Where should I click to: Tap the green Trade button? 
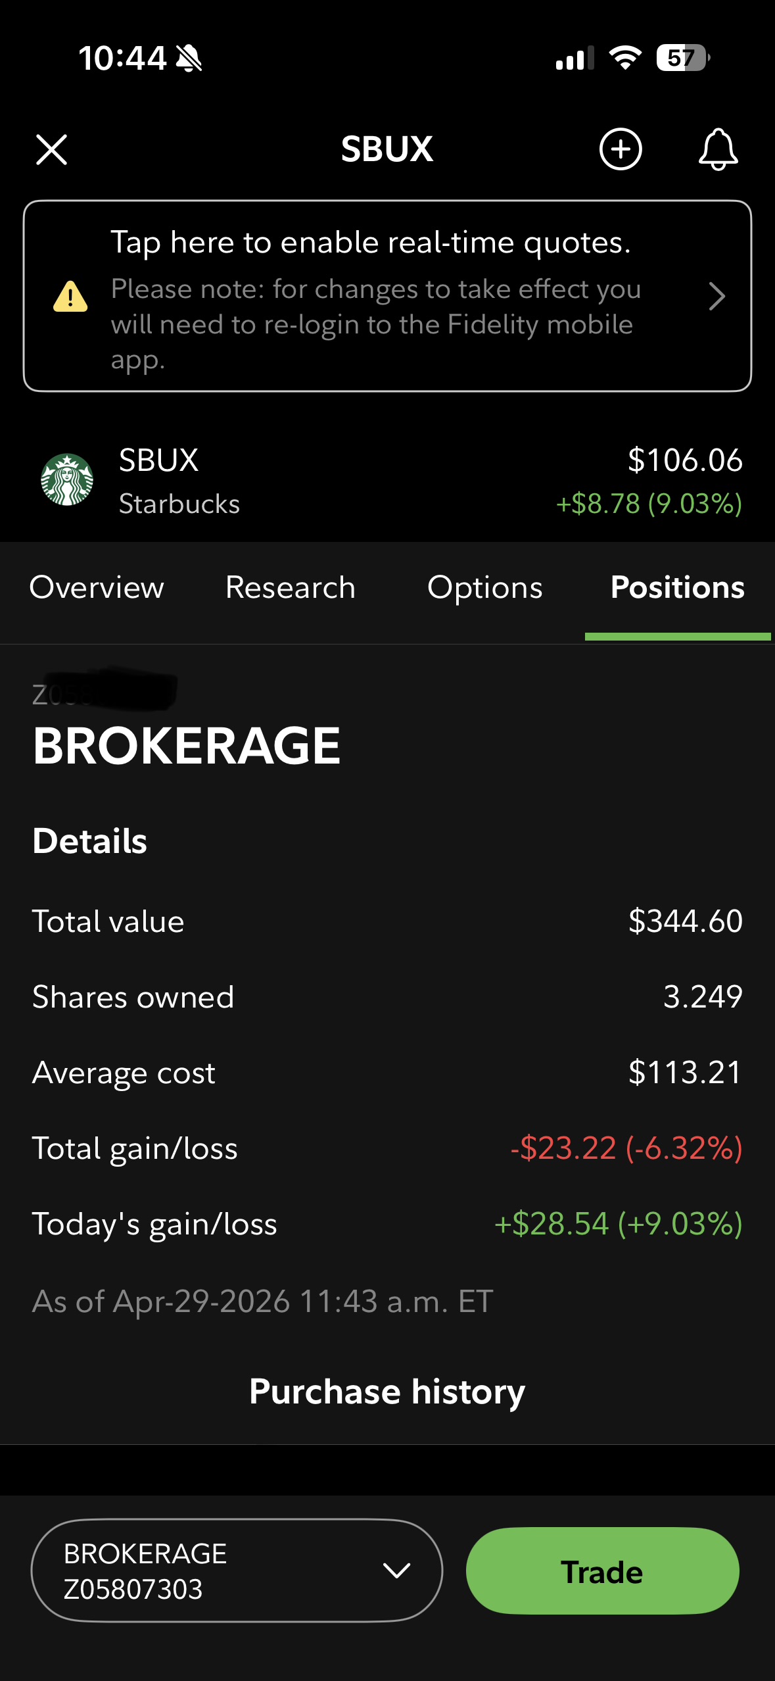pyautogui.click(x=602, y=1571)
